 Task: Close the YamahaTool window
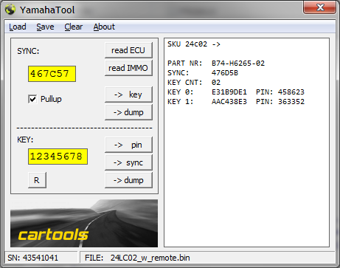(x=320, y=7)
